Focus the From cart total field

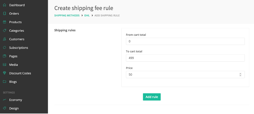(x=185, y=41)
